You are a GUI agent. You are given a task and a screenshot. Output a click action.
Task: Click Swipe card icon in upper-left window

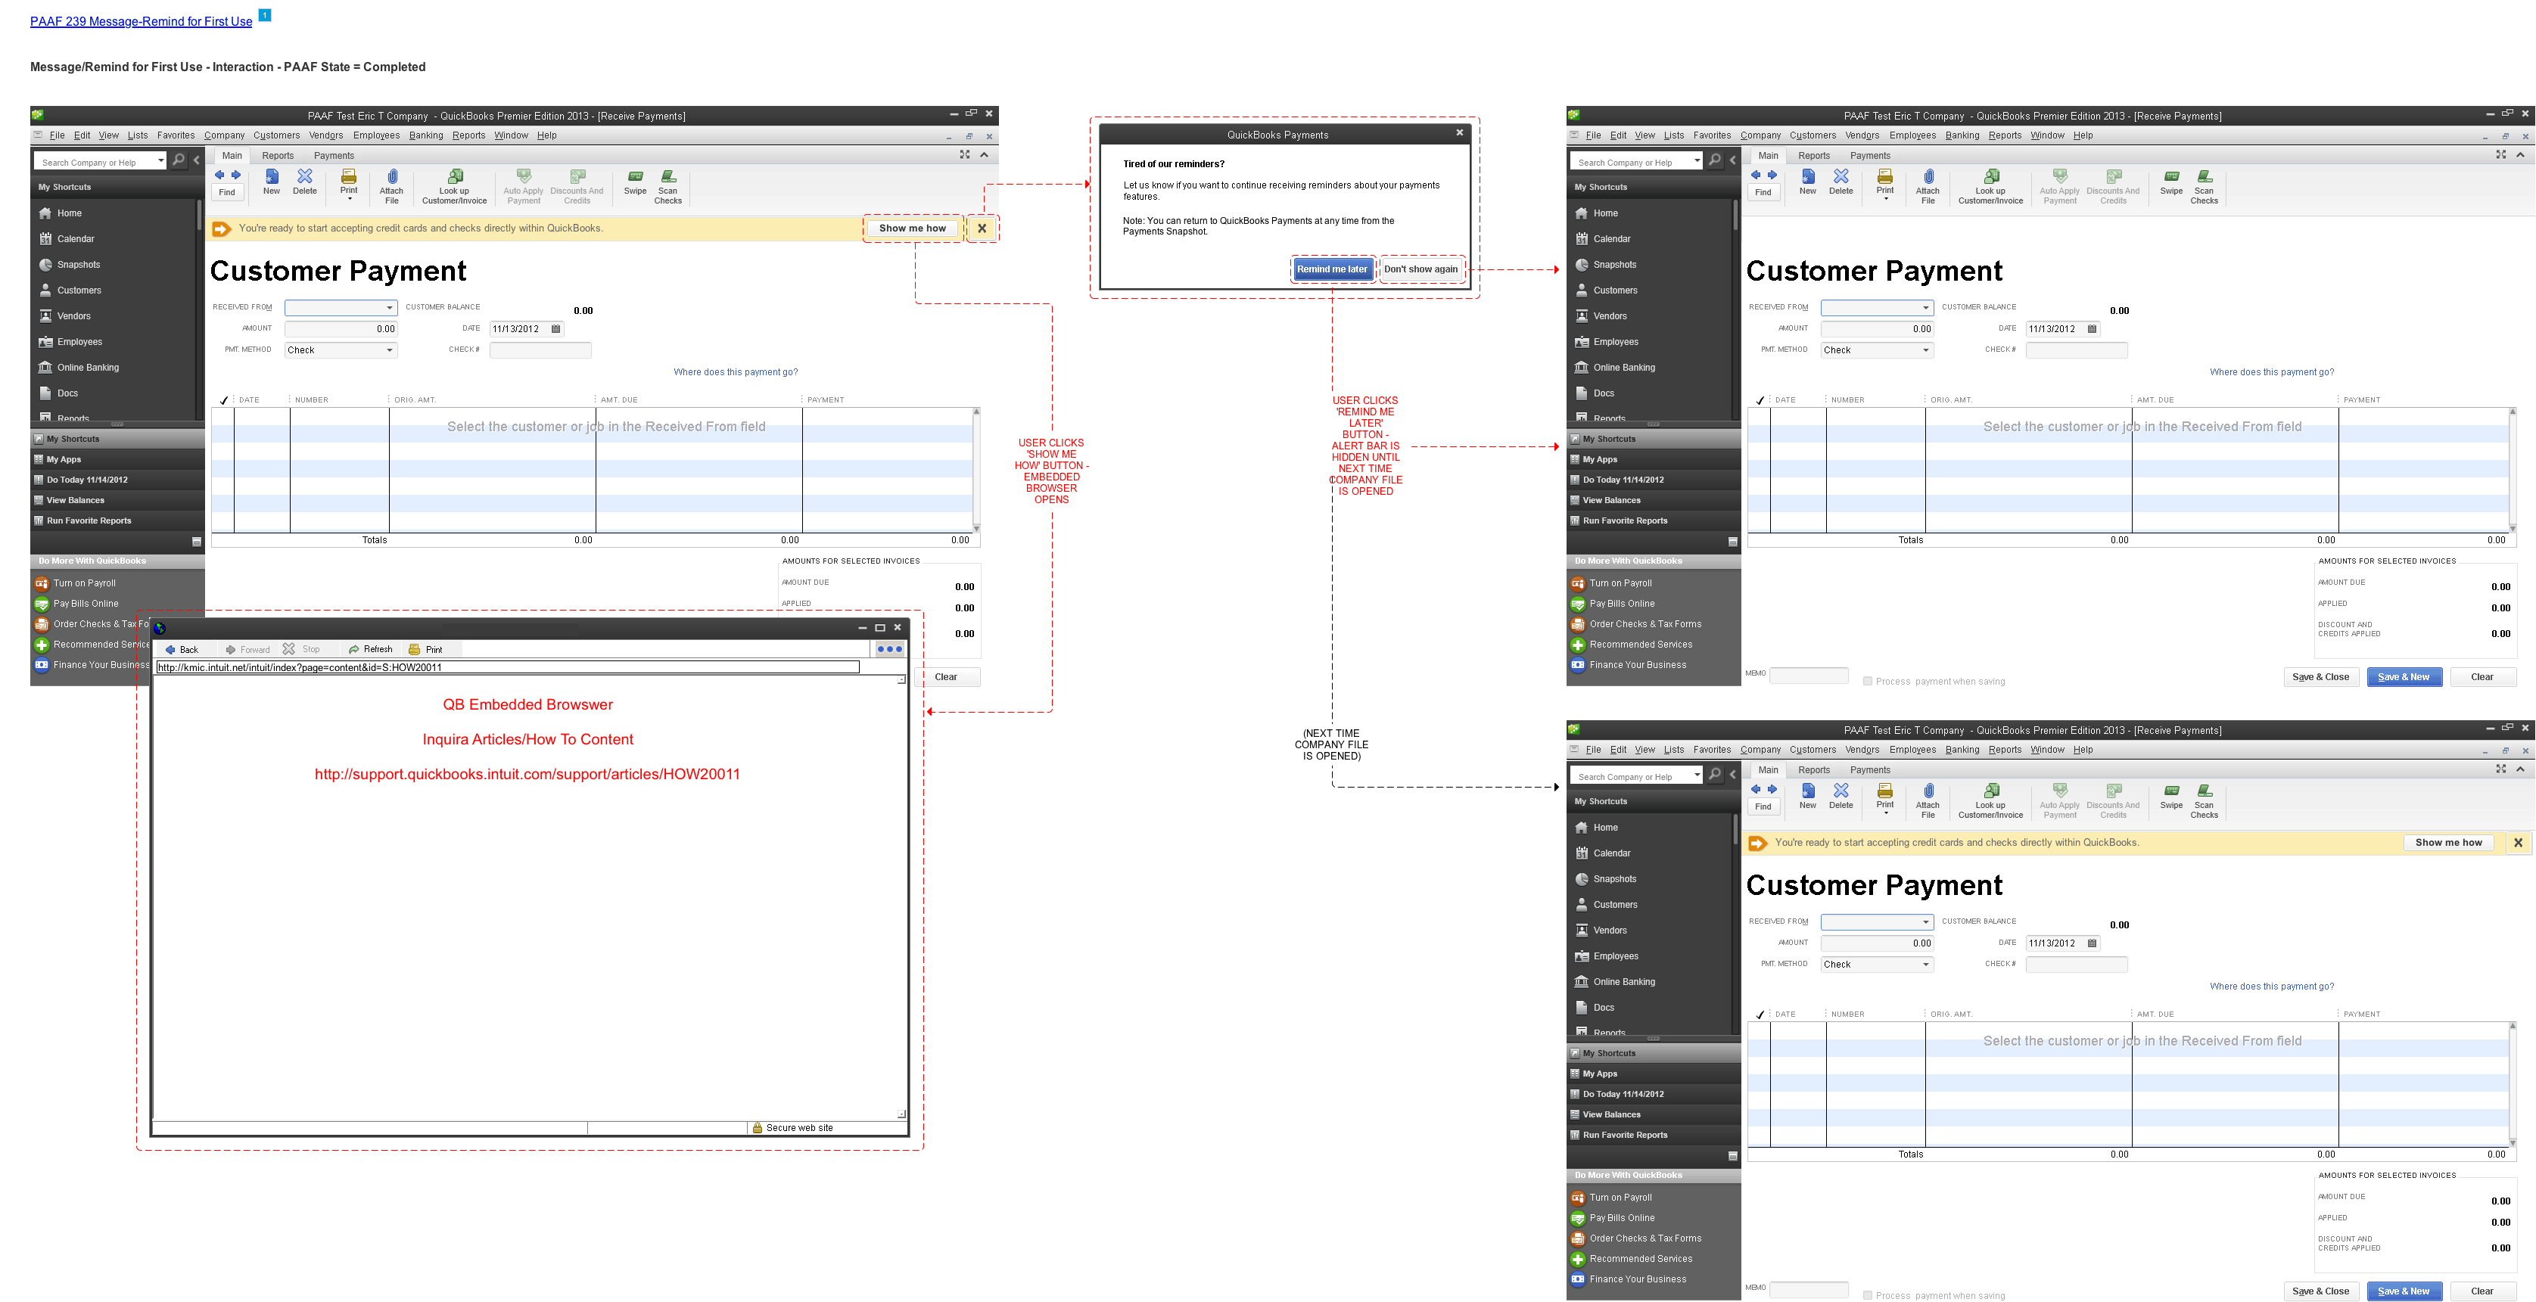coord(636,181)
